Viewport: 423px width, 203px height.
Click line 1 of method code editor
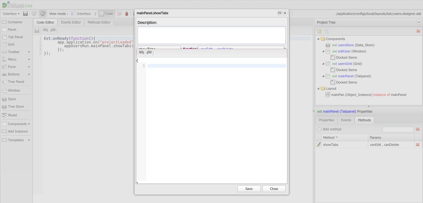click(217, 66)
